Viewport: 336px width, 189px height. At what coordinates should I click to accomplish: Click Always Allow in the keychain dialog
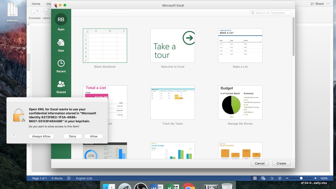(41, 136)
